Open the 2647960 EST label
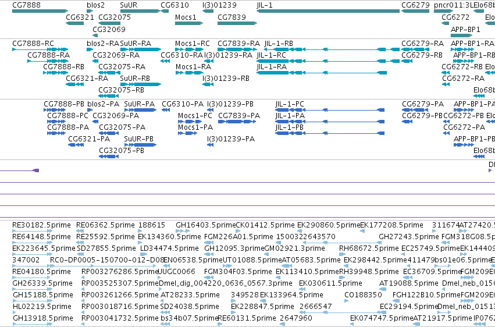Image resolution: width=495 pixels, height=327 pixels. click(x=296, y=318)
